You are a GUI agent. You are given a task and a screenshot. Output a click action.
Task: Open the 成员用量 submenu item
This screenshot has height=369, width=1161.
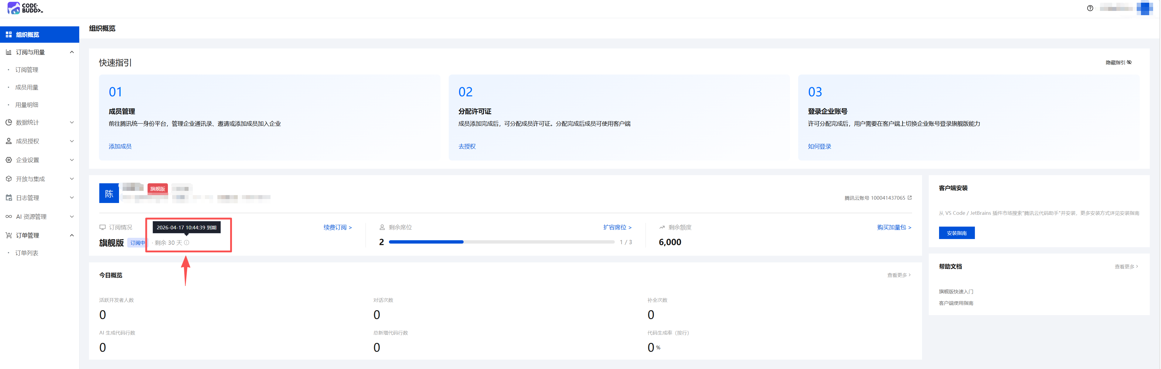coord(27,87)
